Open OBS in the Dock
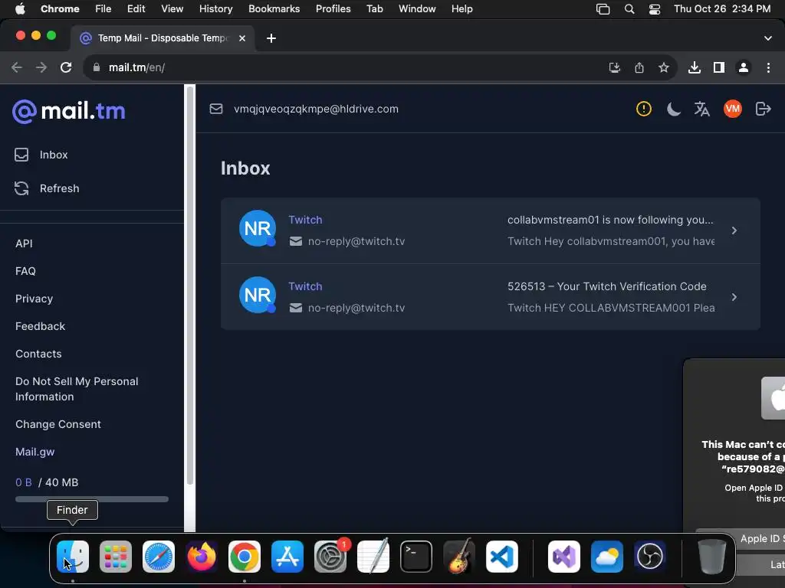Image resolution: width=785 pixels, height=588 pixels. 650,557
